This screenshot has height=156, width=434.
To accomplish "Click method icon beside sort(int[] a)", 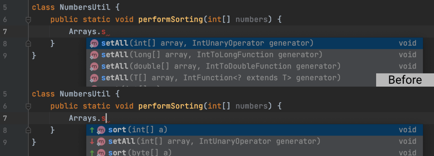I will [x=101, y=130].
